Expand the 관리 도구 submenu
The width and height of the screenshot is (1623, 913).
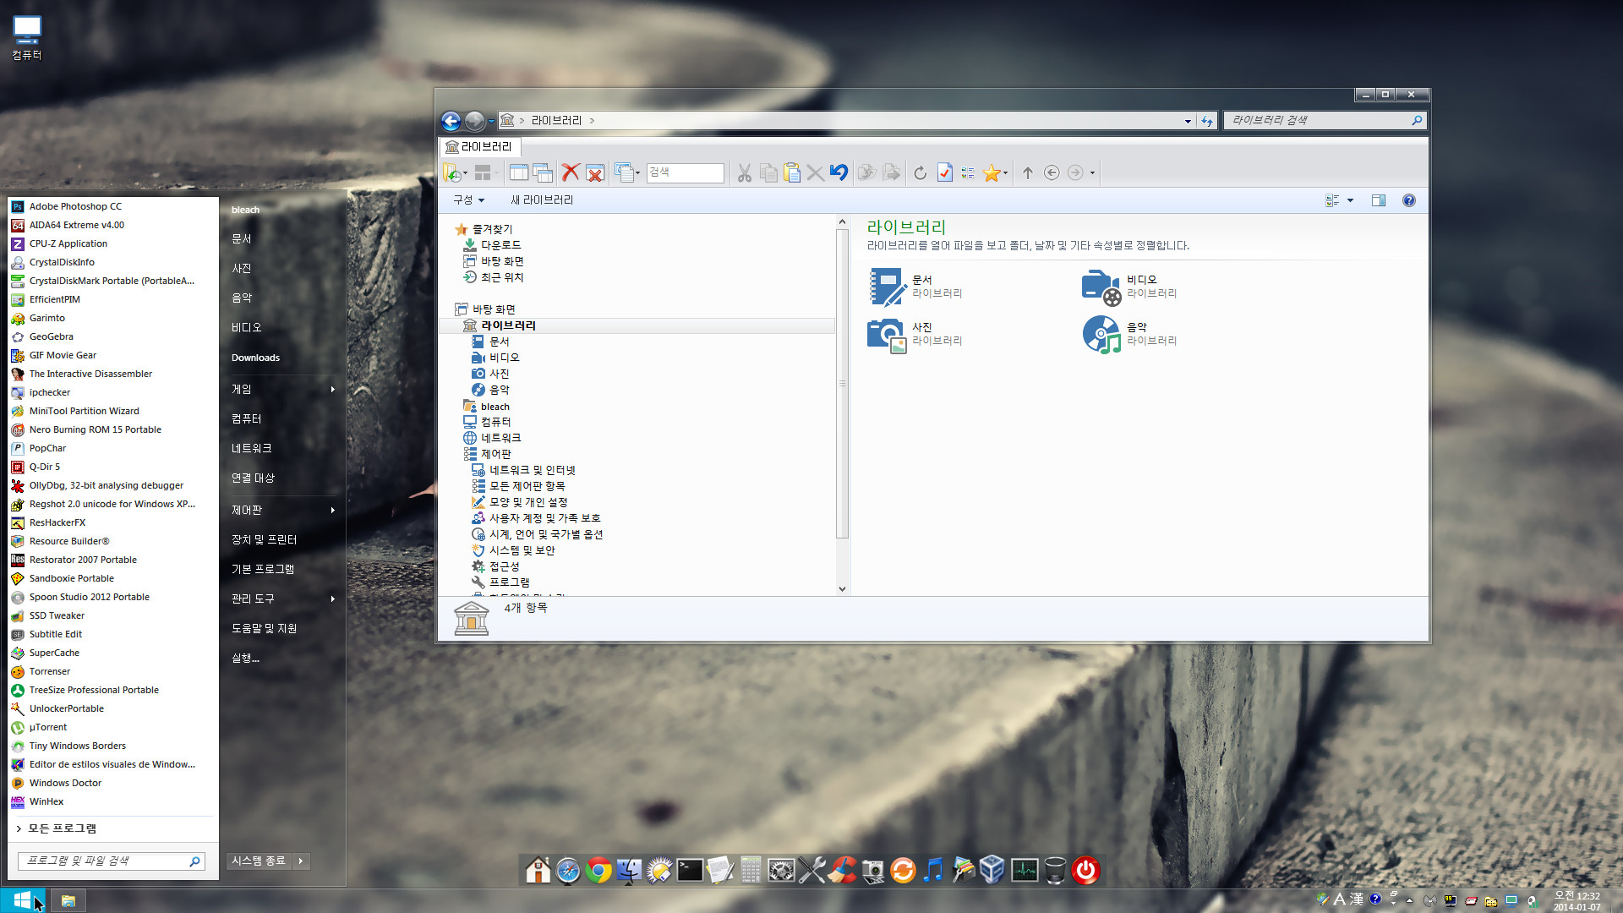point(333,599)
